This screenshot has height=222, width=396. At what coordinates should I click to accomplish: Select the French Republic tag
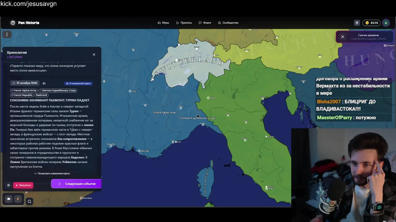(x=22, y=95)
